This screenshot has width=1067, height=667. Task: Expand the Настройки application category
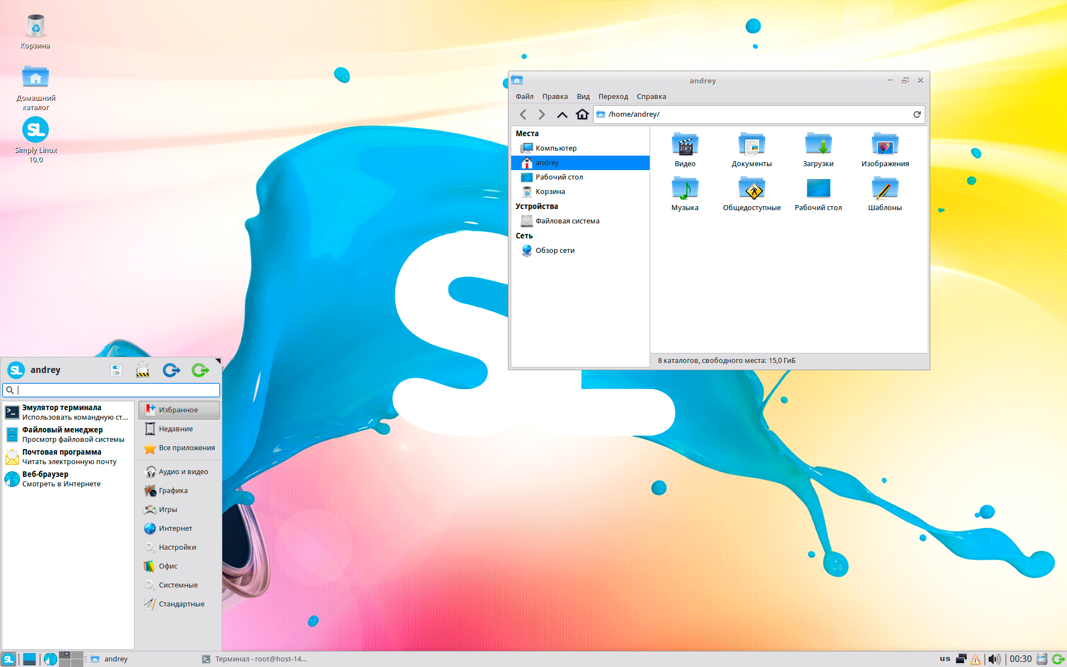[177, 547]
